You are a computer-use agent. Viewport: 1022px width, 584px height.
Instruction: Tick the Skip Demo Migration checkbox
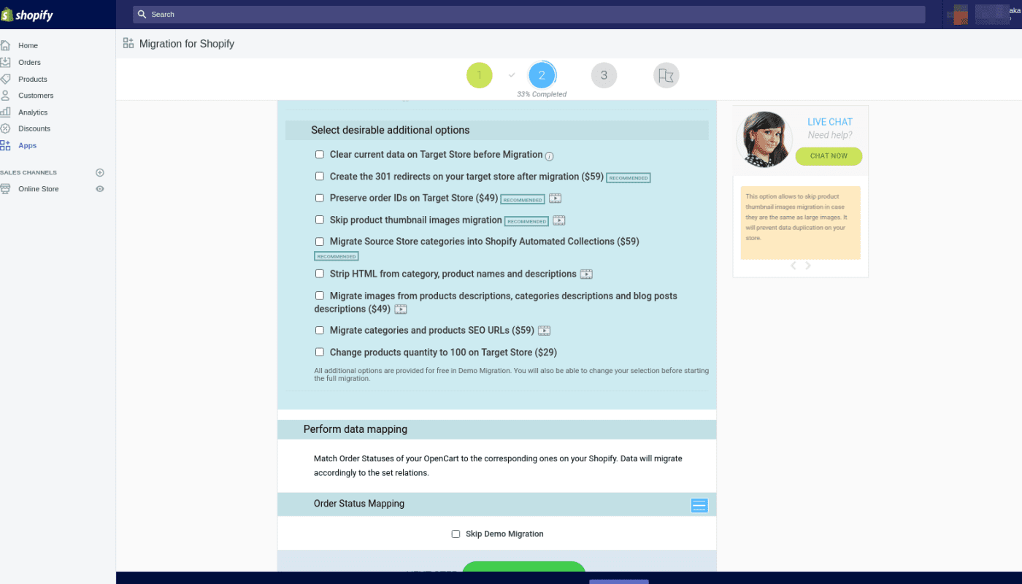click(x=456, y=534)
